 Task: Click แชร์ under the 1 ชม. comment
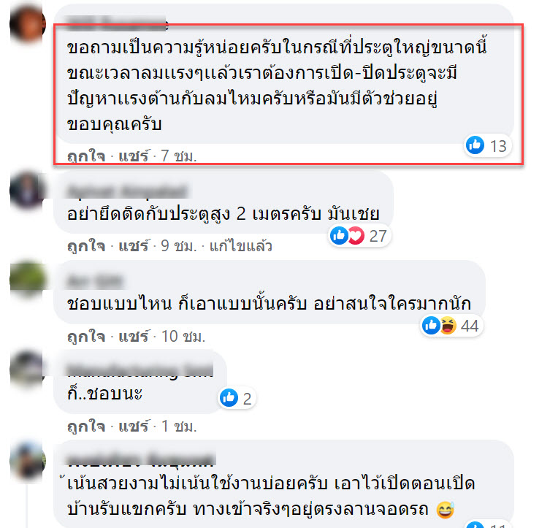134,426
